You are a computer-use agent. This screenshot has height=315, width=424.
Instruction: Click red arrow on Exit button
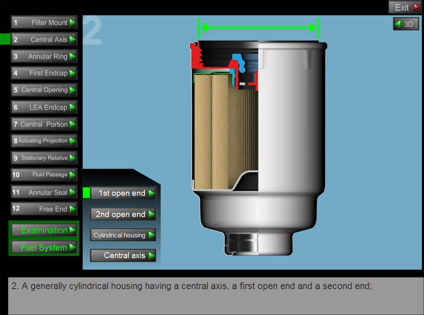(417, 7)
